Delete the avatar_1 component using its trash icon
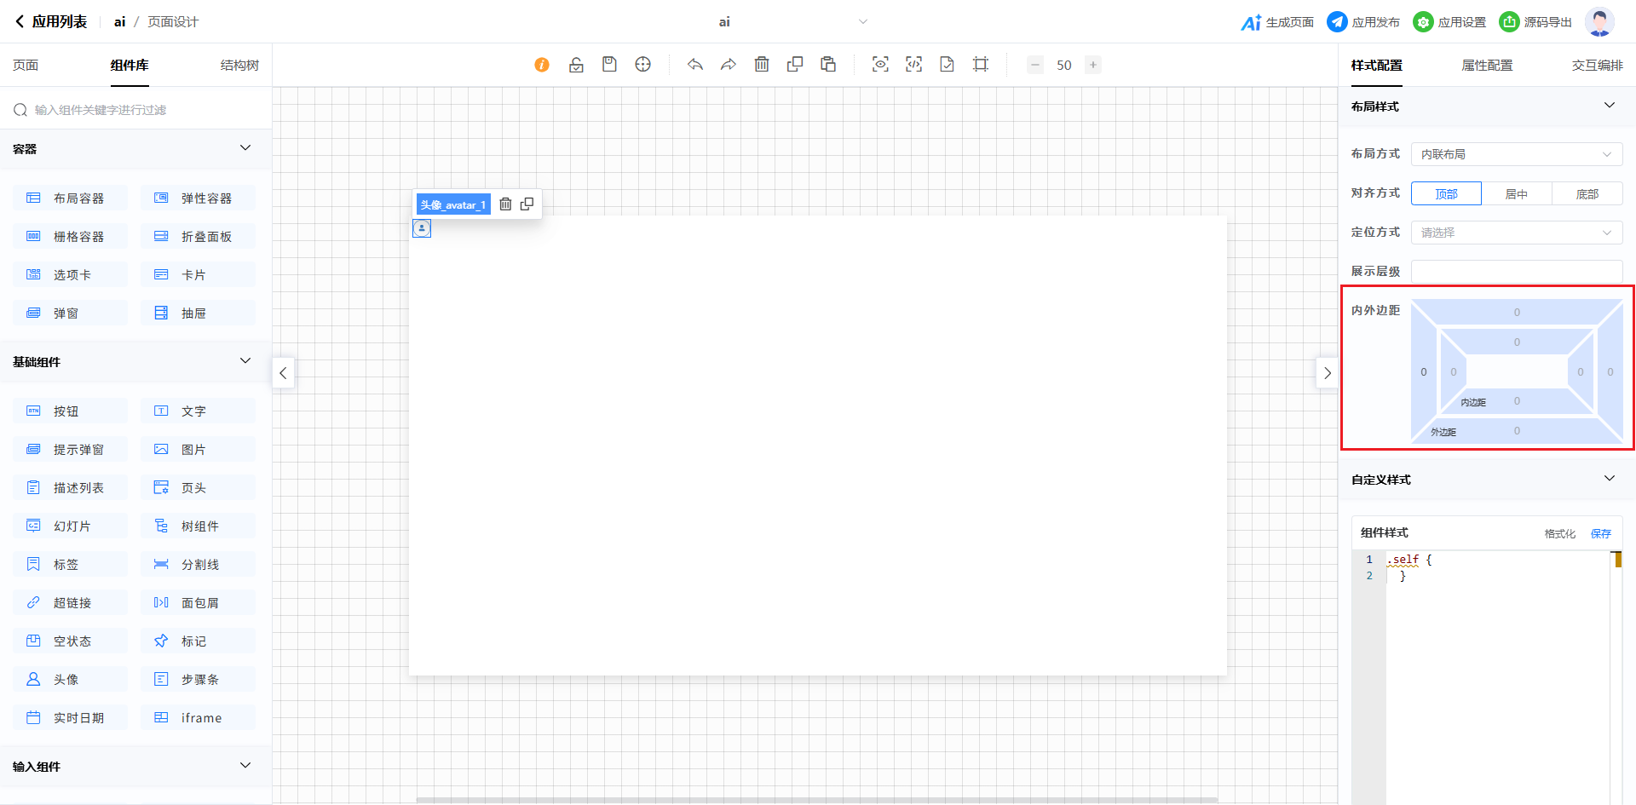Viewport: 1636px width, 805px height. click(505, 204)
